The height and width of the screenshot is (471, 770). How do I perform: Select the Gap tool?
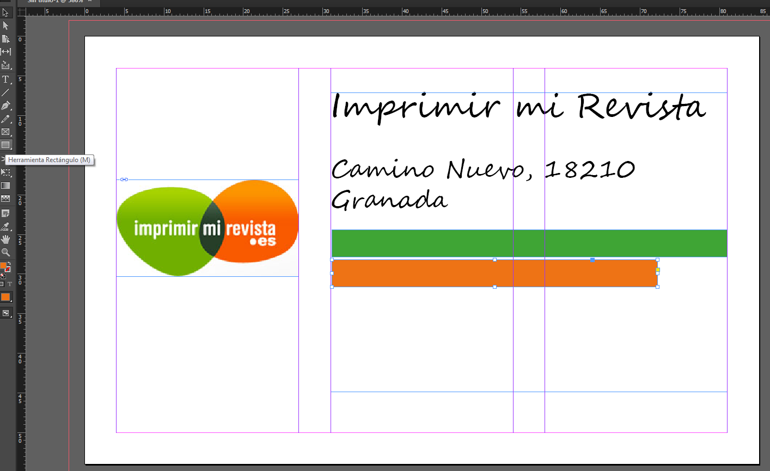[x=5, y=52]
